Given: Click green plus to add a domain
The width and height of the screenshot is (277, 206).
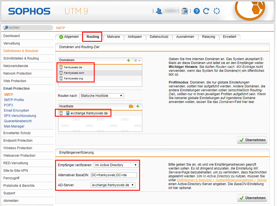Looking at the screenshot, I should [128, 60].
